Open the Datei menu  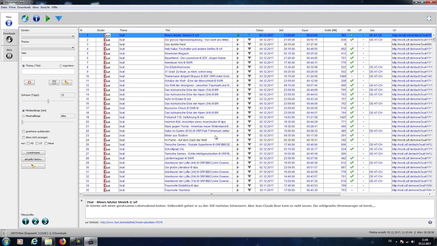[4, 7]
